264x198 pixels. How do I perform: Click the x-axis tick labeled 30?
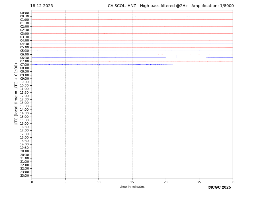click(x=232, y=182)
